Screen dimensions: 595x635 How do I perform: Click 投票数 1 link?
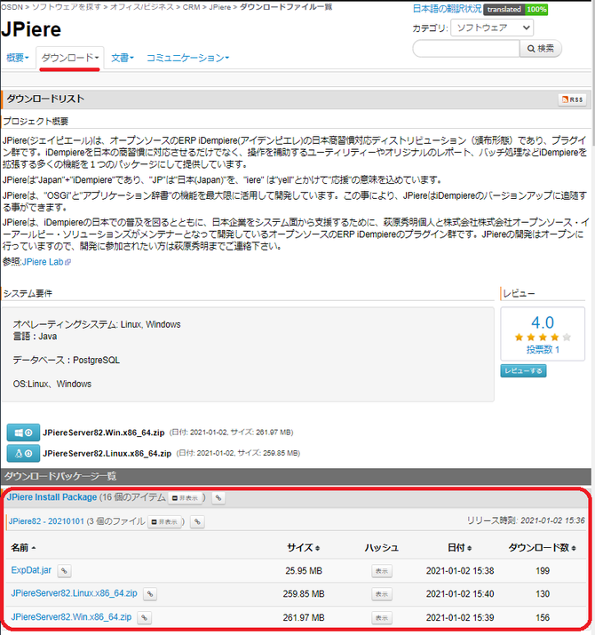[543, 350]
